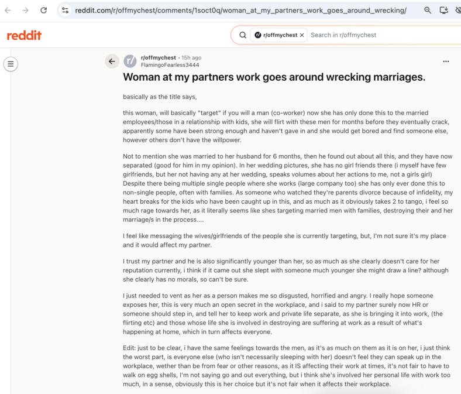Reload the page with refresh icon
This screenshot has height=394, width=461.
44,11
